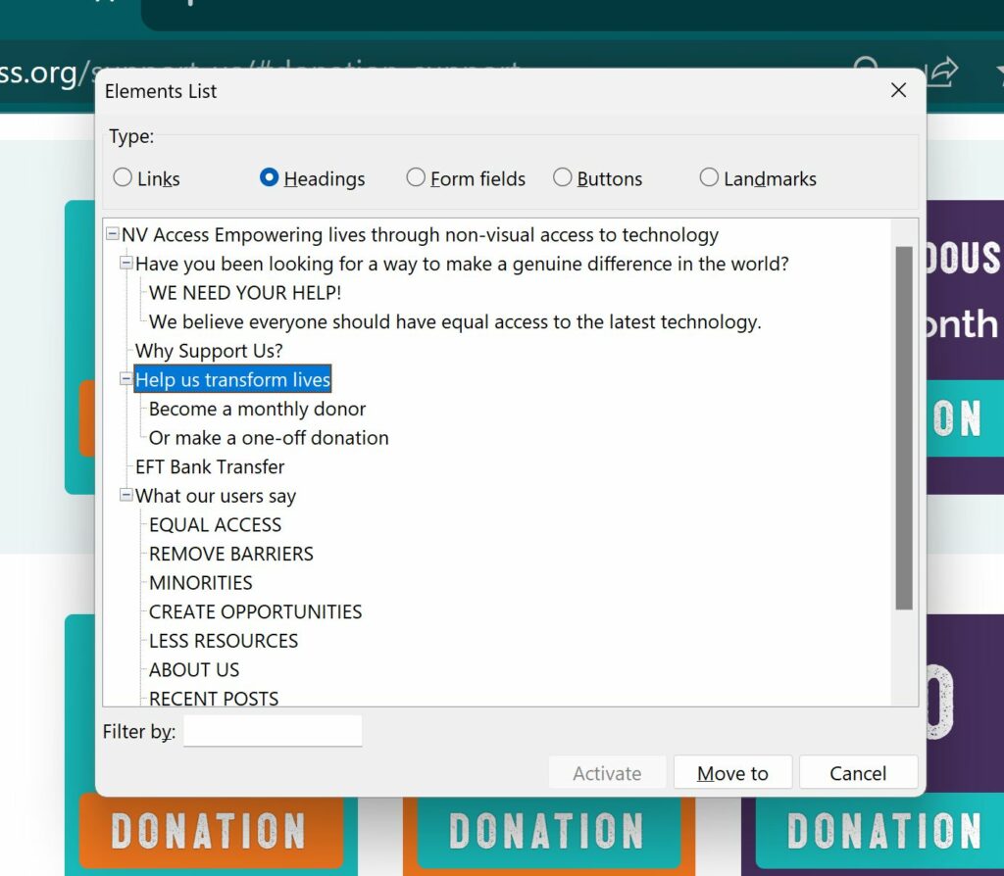Screen dimensions: 1004x876
Task: Close the Elements List dialog
Action: click(897, 91)
